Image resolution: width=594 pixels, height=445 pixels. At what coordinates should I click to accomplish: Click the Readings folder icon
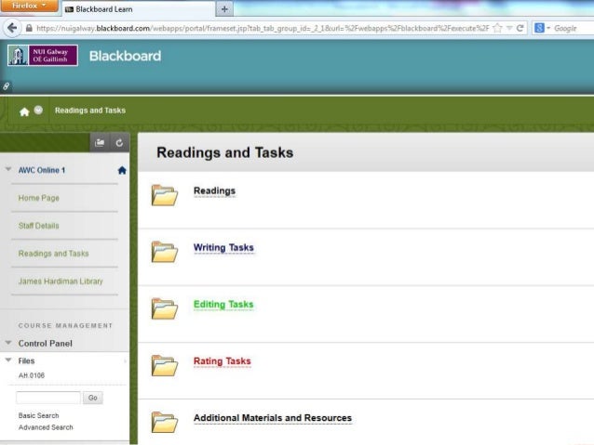pos(165,195)
